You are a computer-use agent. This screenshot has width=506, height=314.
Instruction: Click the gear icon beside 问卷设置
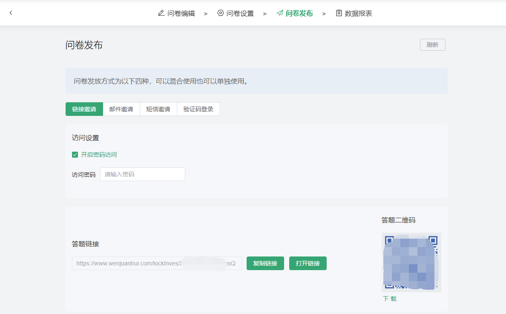pyautogui.click(x=220, y=13)
